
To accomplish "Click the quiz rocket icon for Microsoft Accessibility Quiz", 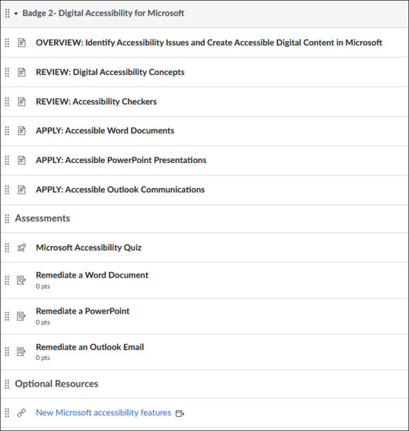I will (x=21, y=248).
